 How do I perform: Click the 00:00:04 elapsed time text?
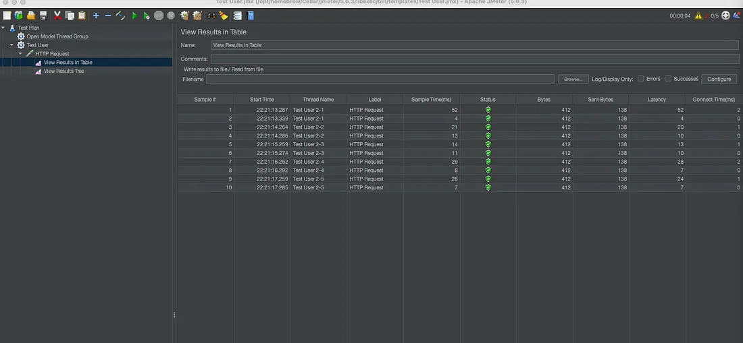click(x=680, y=15)
